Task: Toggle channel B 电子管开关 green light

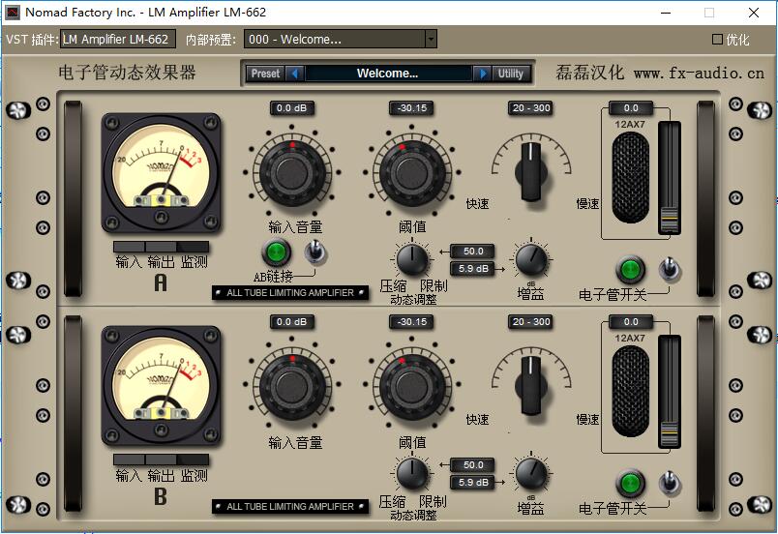Action: click(630, 484)
